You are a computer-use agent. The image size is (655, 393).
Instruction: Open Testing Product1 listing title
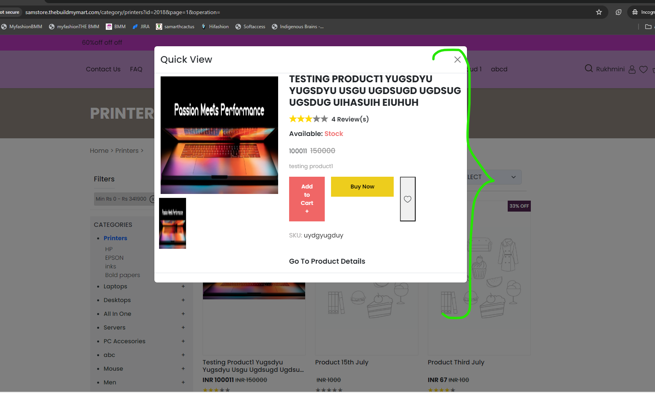click(x=253, y=366)
